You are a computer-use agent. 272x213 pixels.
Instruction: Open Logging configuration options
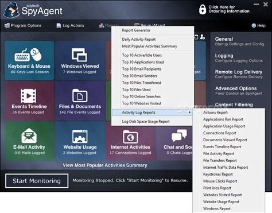pos(239,58)
